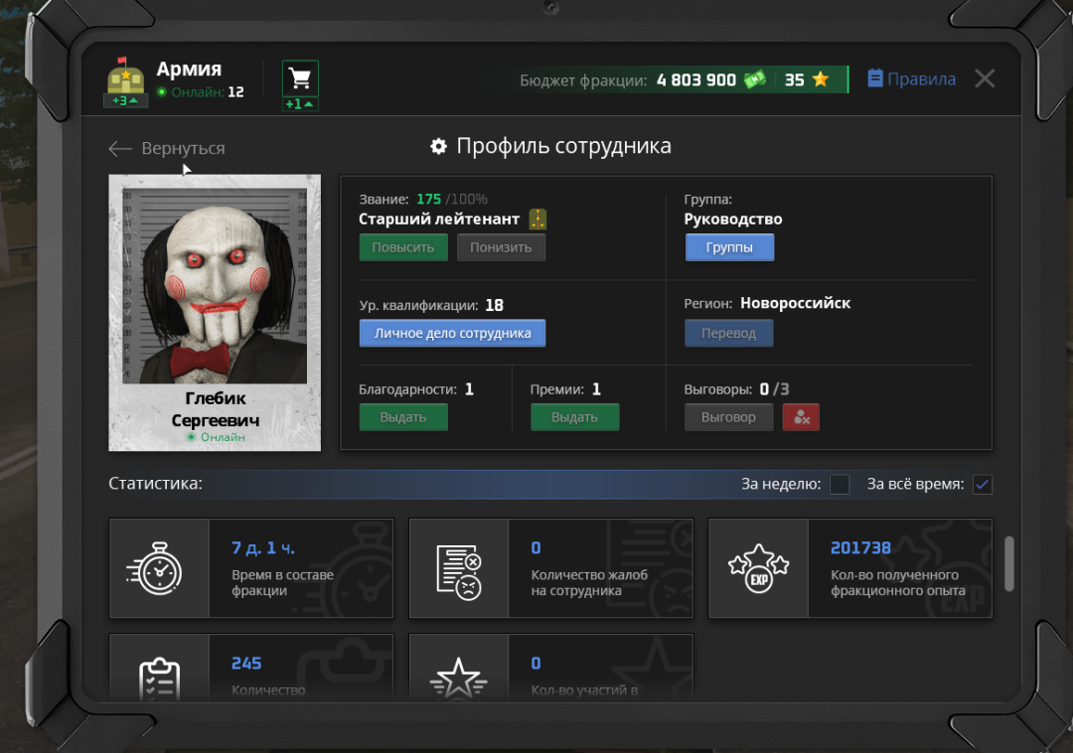Image resolution: width=1073 pixels, height=753 pixels.
Task: Open Группы groups button
Action: coord(729,247)
